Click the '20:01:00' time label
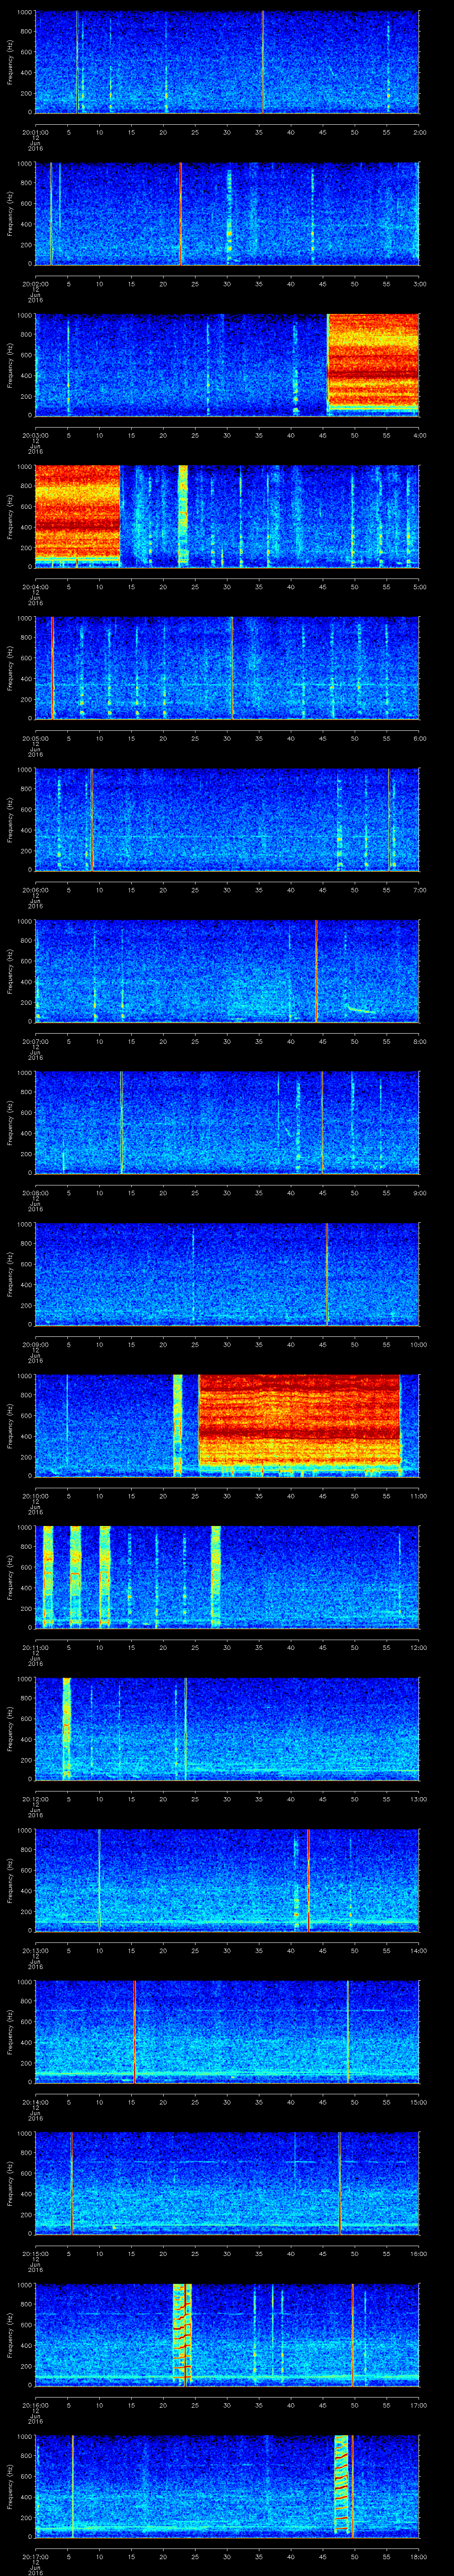Viewport: 454px width, 2576px height. (x=35, y=131)
